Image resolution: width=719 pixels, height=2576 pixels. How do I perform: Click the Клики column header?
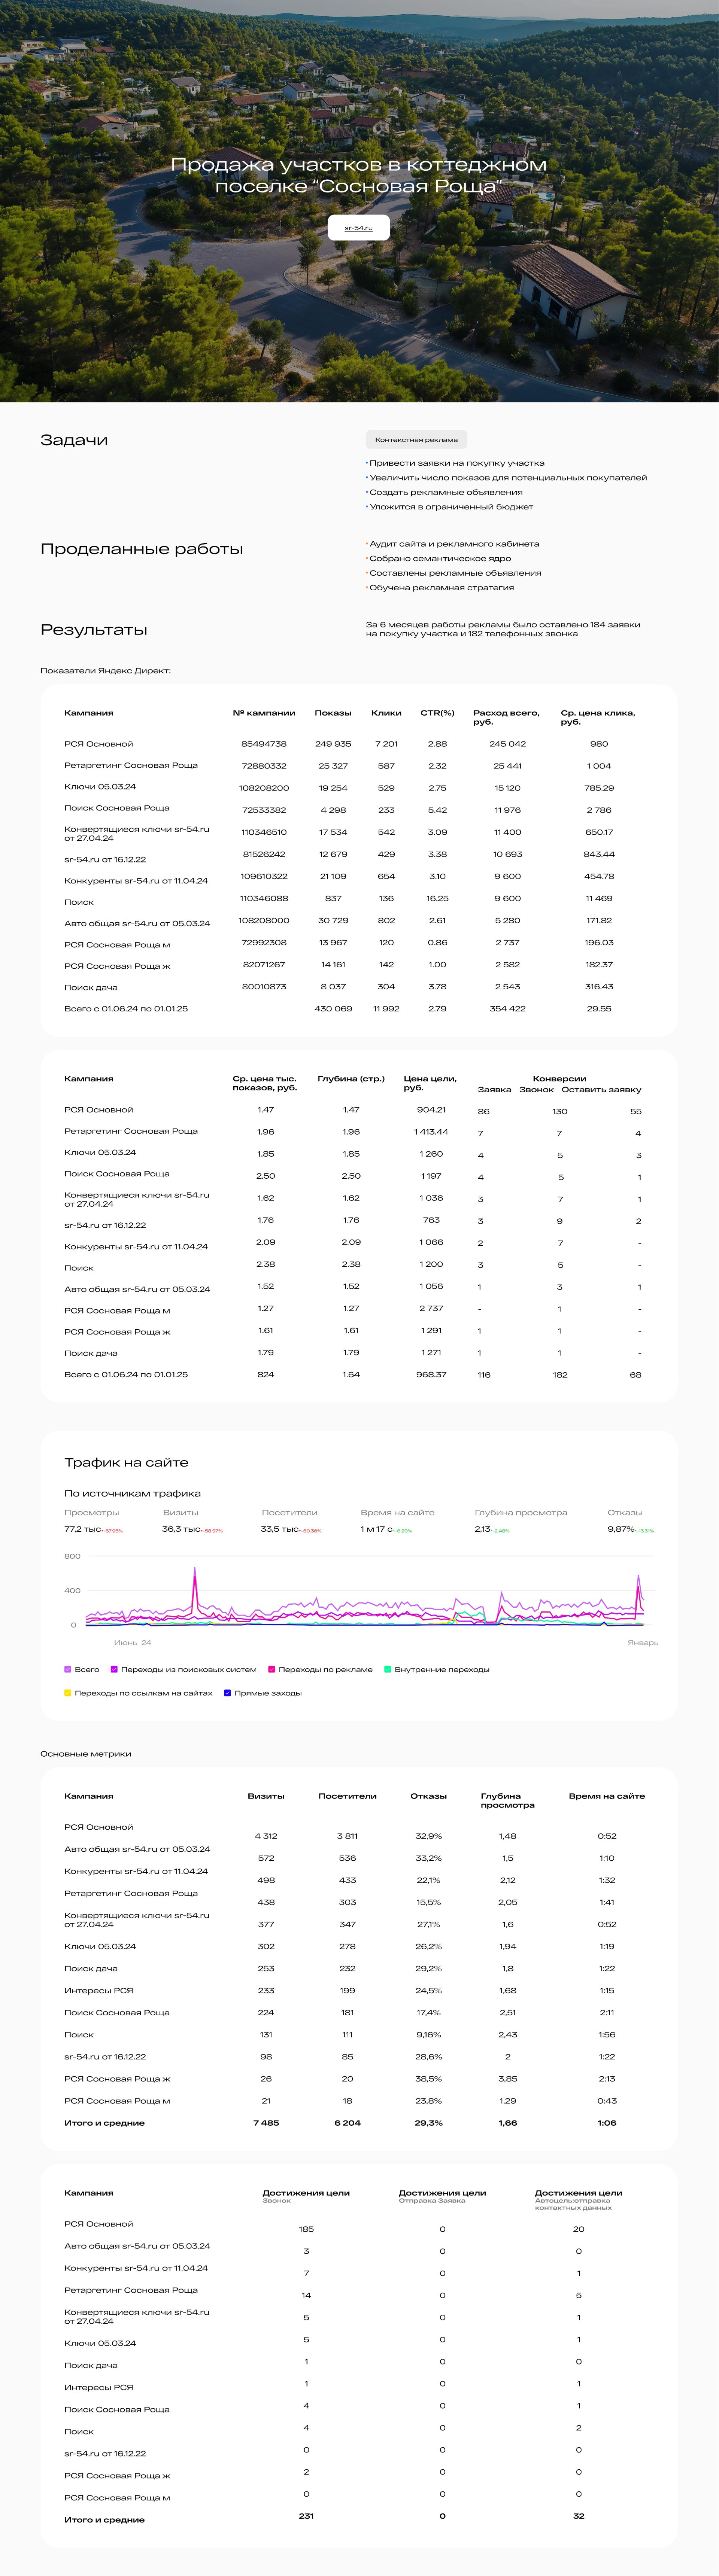pos(386,713)
